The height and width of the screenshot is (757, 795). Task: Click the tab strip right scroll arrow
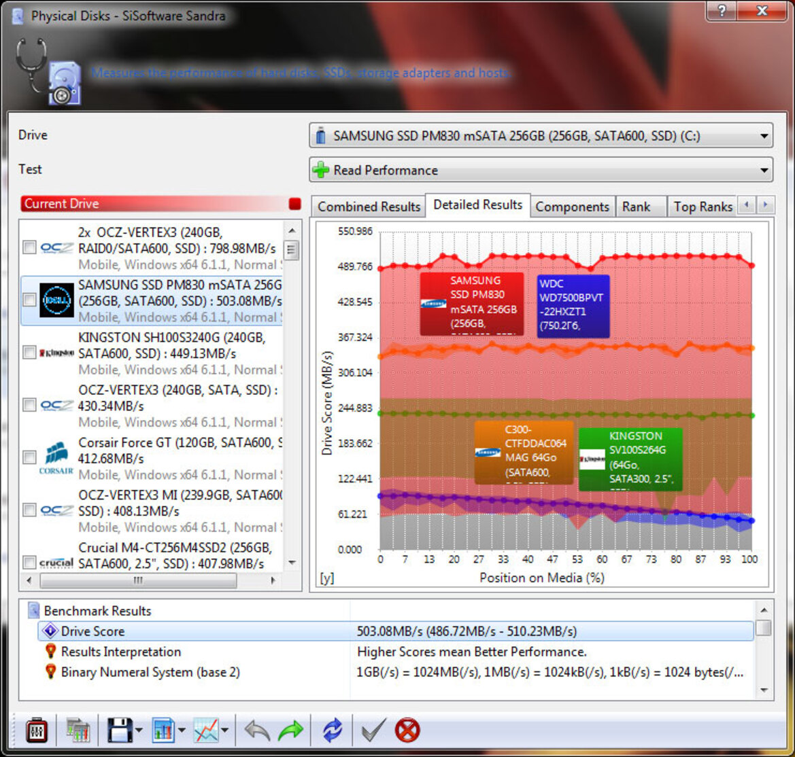(x=766, y=205)
